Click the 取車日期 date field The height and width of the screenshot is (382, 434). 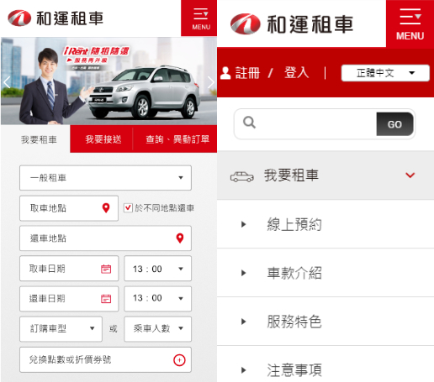[69, 269]
